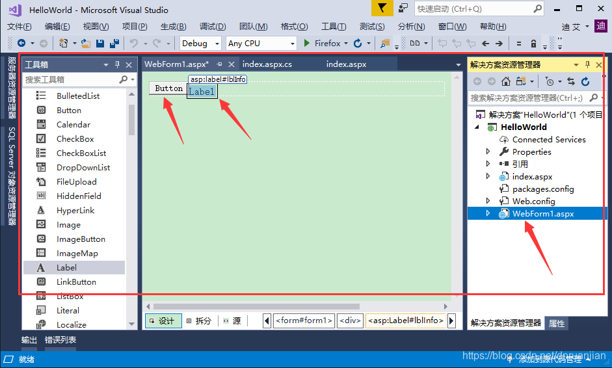This screenshot has height=368, width=612.
Task: Save current file with the disk icon
Action: (100, 44)
